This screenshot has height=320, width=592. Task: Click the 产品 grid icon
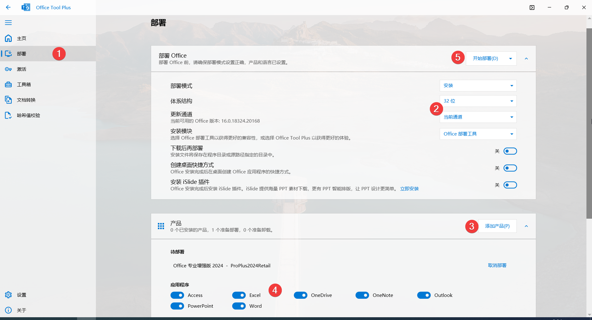161,226
